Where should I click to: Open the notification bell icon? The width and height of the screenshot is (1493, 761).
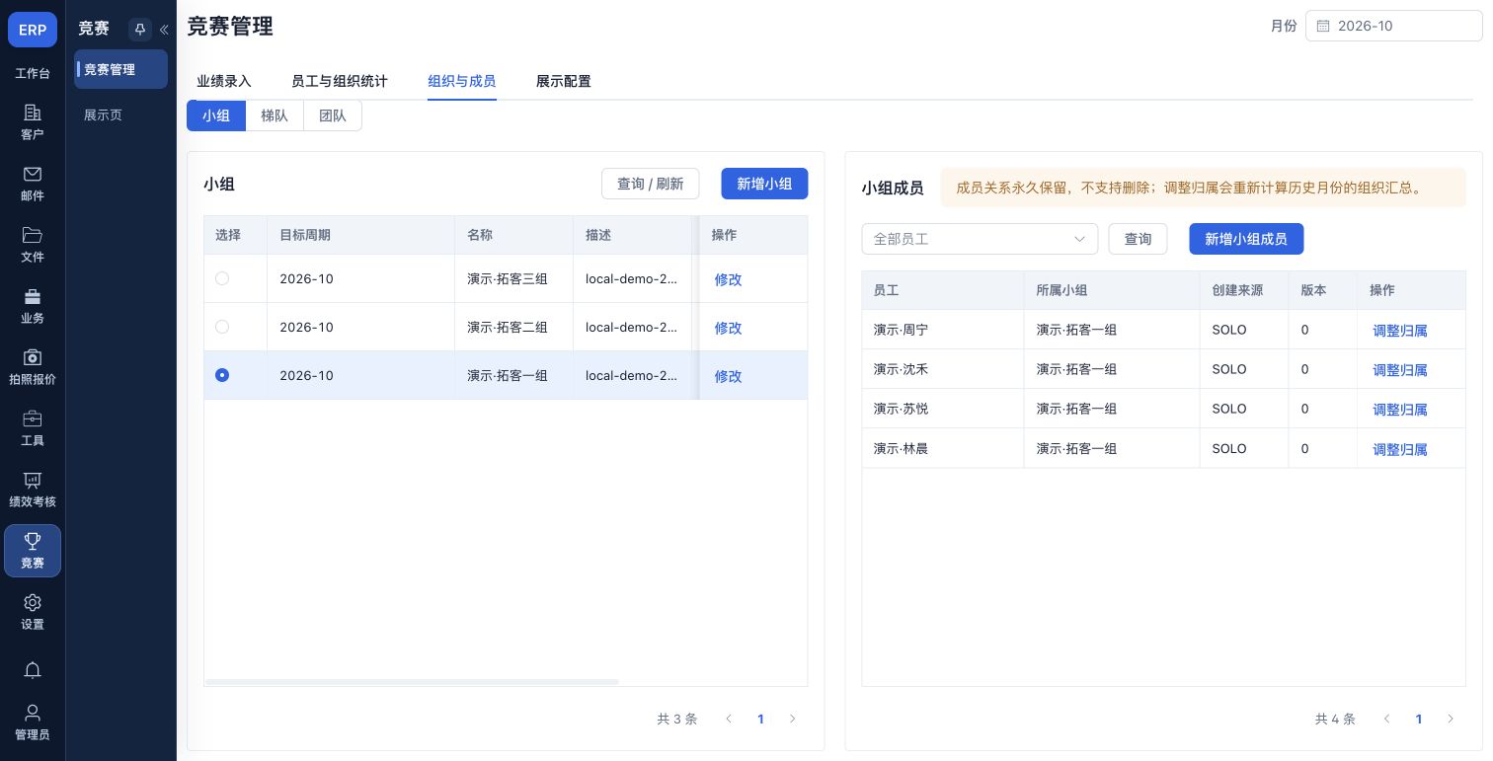click(33, 670)
